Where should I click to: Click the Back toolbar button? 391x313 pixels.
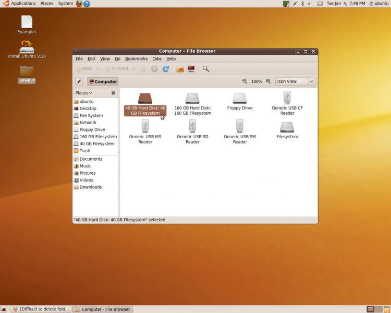pyautogui.click(x=85, y=69)
